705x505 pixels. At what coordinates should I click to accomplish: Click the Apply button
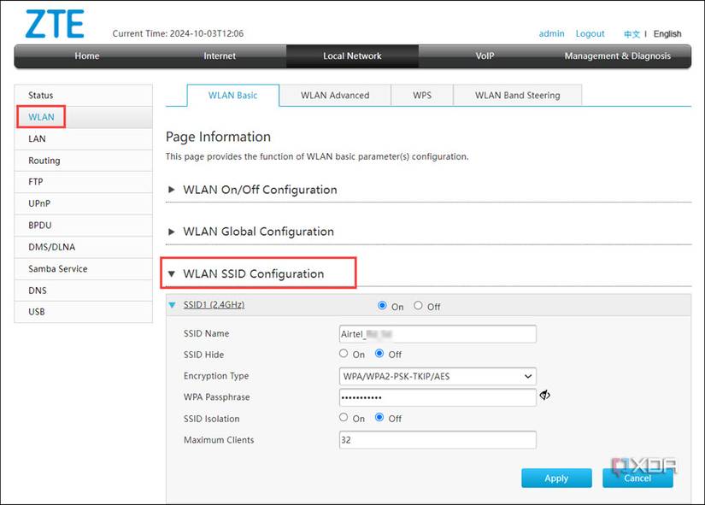tap(556, 478)
